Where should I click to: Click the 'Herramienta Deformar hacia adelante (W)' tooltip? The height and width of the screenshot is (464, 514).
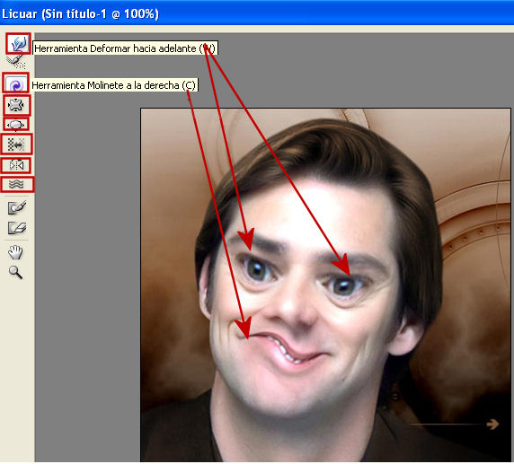point(125,48)
